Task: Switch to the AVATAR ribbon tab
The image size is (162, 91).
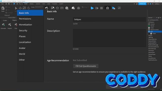Action: (x=38, y=4)
